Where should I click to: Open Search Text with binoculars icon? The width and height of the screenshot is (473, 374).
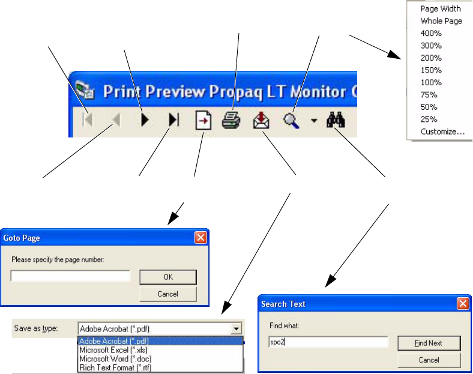336,120
